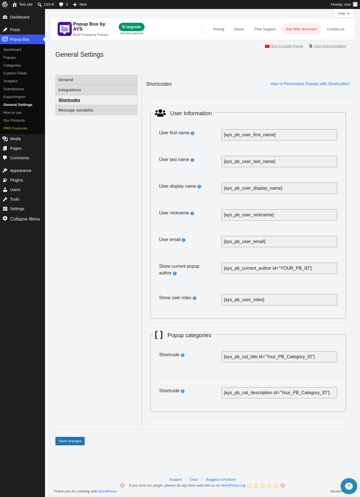Click the info icon beside User email
The image size is (360, 497).
click(x=184, y=240)
